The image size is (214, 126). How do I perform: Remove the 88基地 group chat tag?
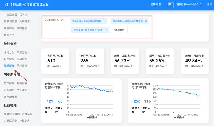(x=146, y=21)
